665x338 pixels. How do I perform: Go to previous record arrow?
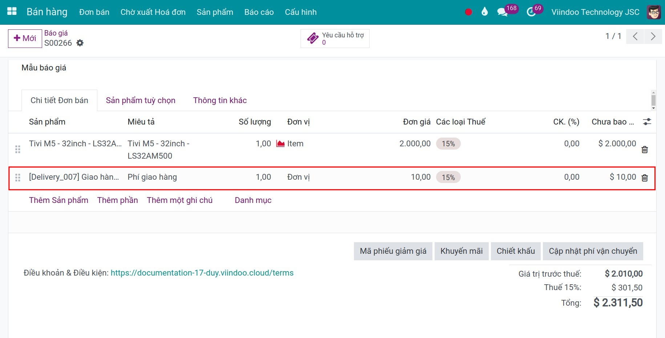(635, 36)
